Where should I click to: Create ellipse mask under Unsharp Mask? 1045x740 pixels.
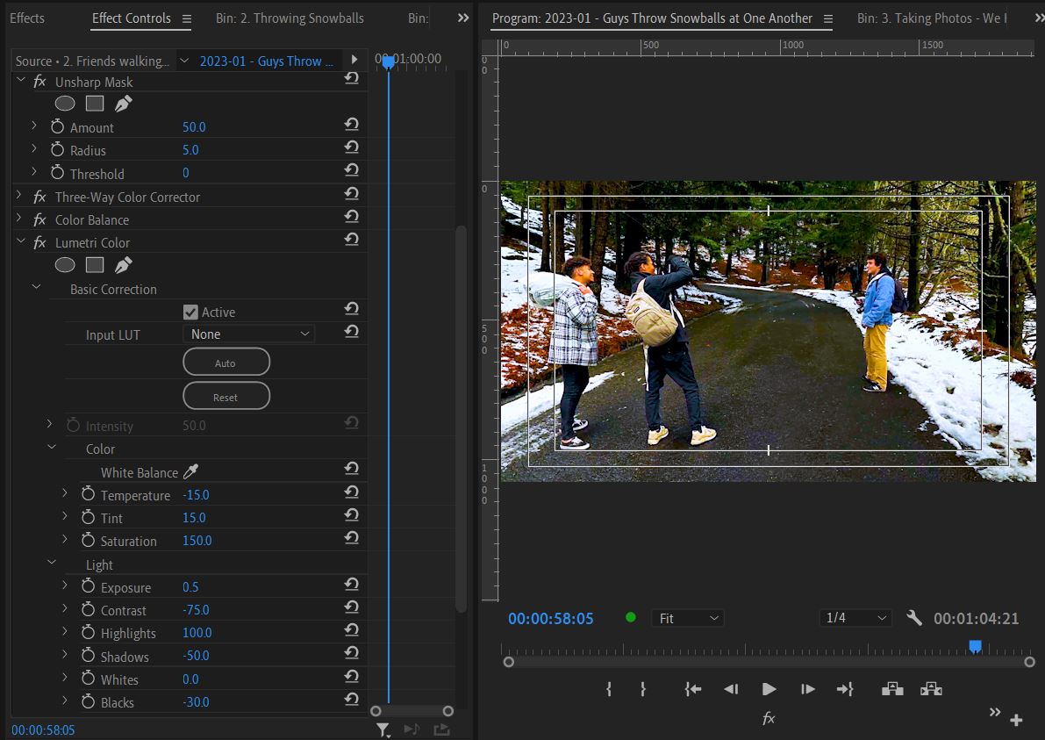pos(65,104)
